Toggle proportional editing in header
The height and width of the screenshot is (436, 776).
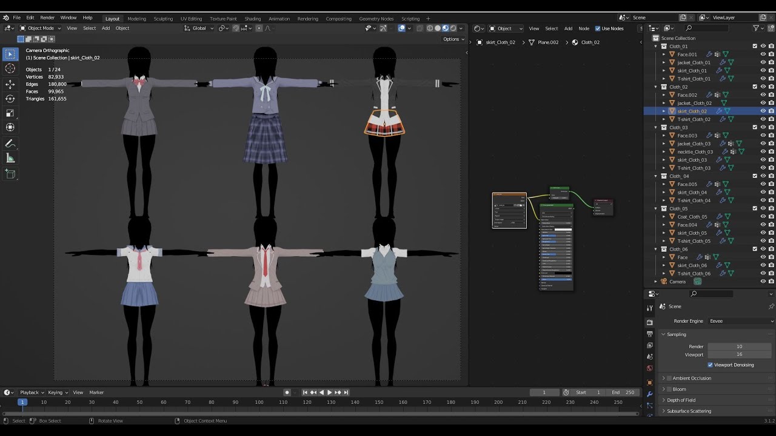pos(259,28)
